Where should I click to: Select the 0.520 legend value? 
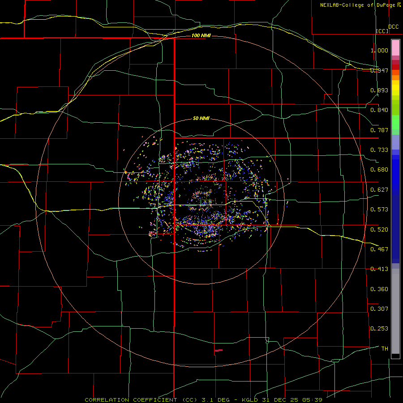point(379,229)
